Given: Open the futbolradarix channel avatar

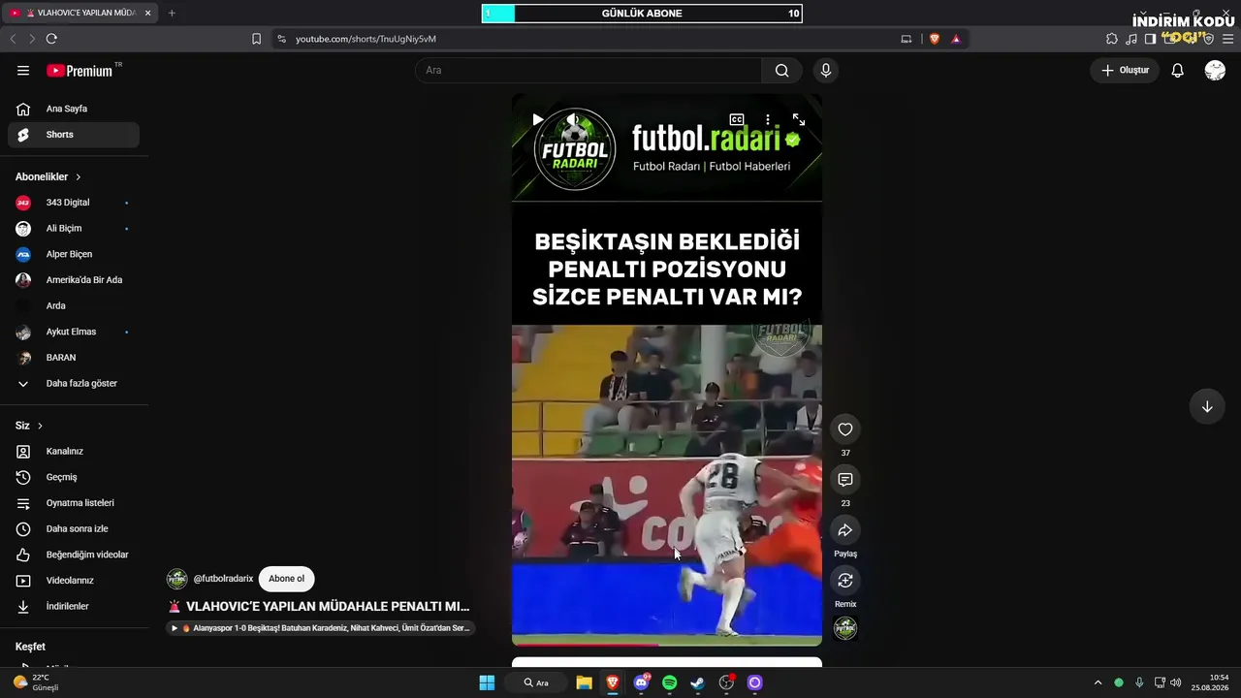Looking at the screenshot, I should click(x=176, y=579).
